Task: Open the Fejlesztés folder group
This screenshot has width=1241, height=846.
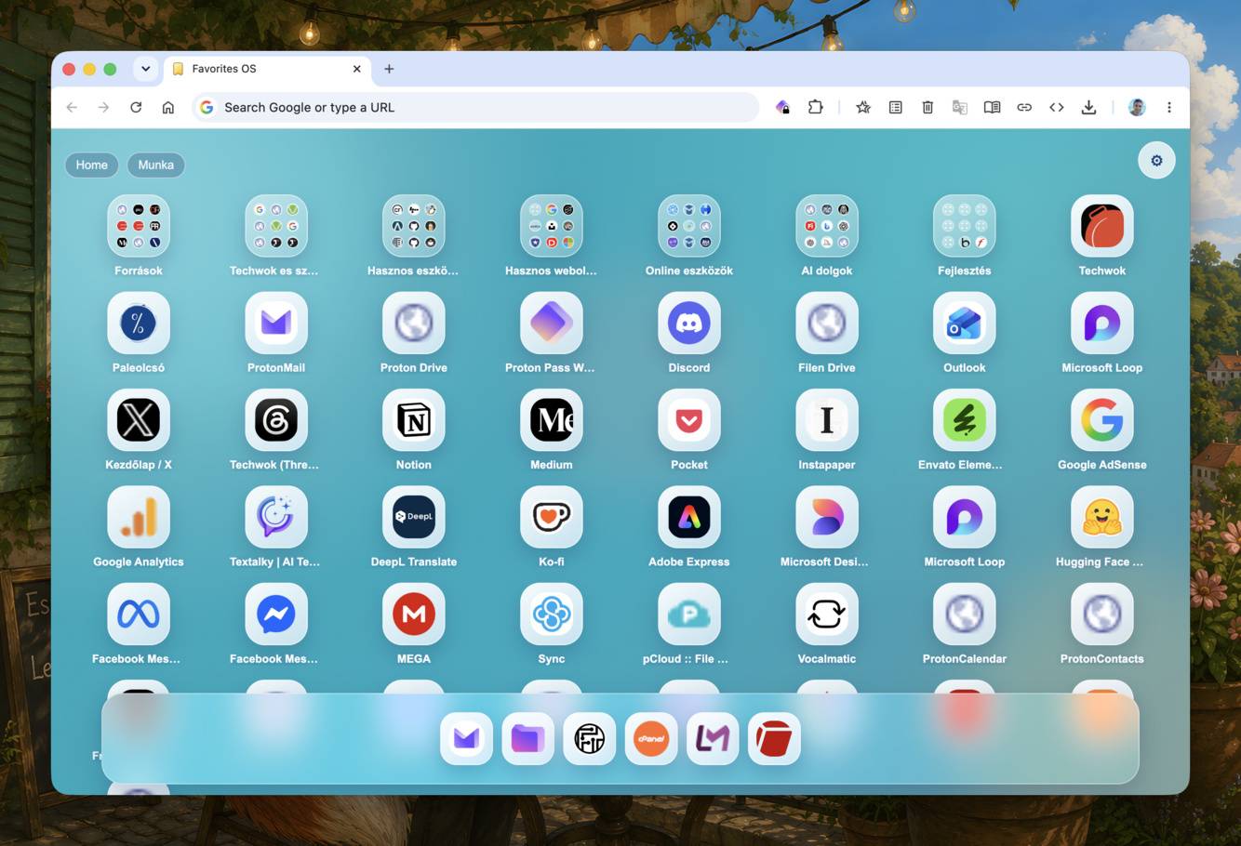Action: coord(965,226)
